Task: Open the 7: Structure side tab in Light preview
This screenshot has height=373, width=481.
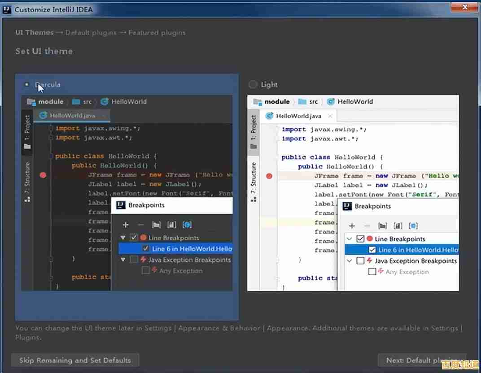Action: click(254, 181)
